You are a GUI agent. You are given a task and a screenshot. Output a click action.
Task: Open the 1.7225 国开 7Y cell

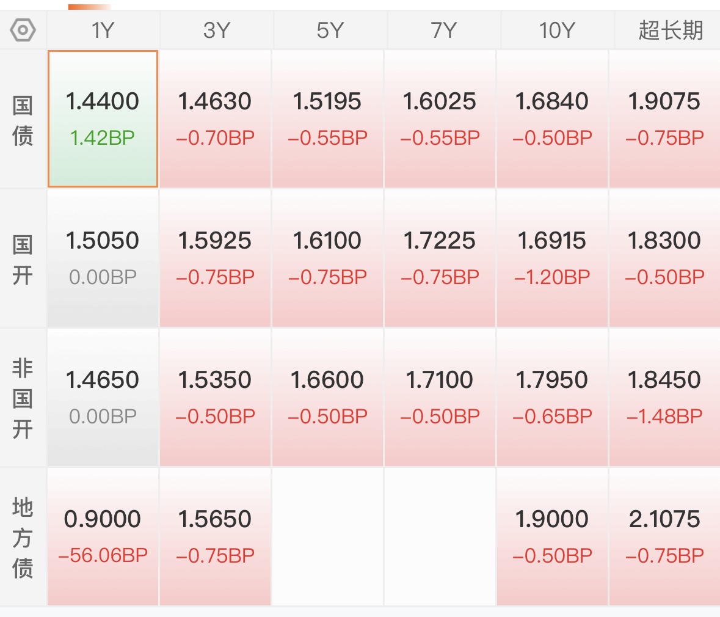click(x=440, y=258)
